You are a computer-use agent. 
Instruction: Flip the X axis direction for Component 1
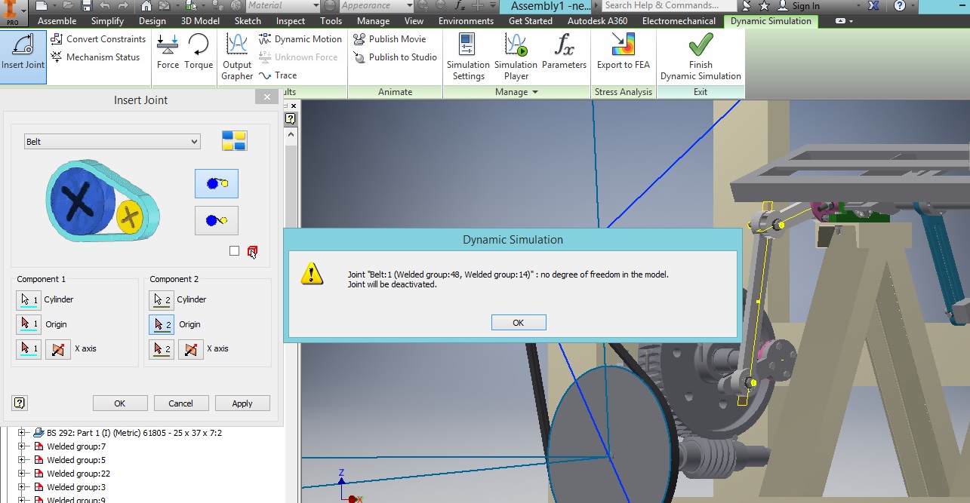tap(58, 348)
